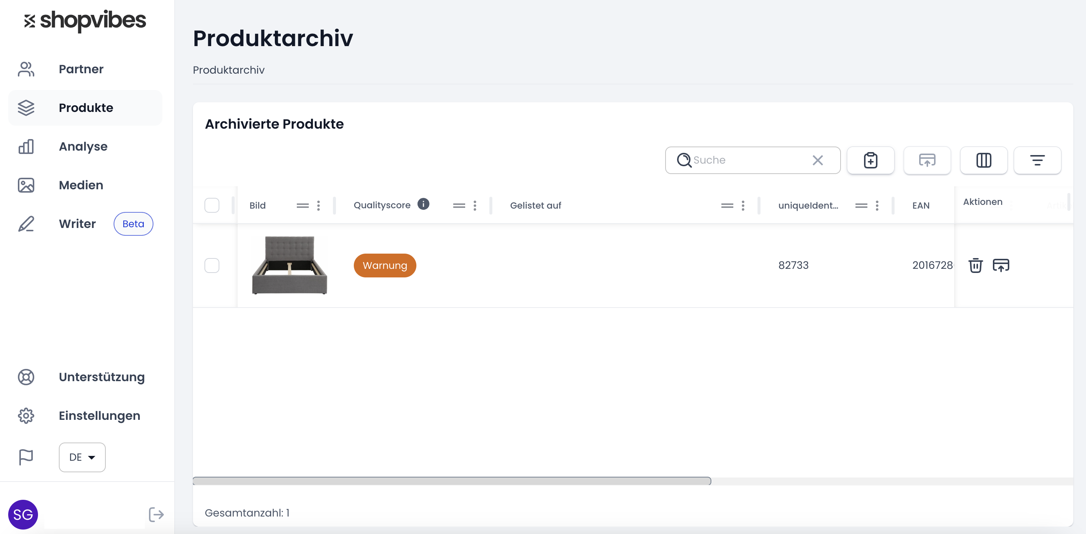Image resolution: width=1086 pixels, height=534 pixels.
Task: Click the clipboard add icon button
Action: [x=870, y=160]
